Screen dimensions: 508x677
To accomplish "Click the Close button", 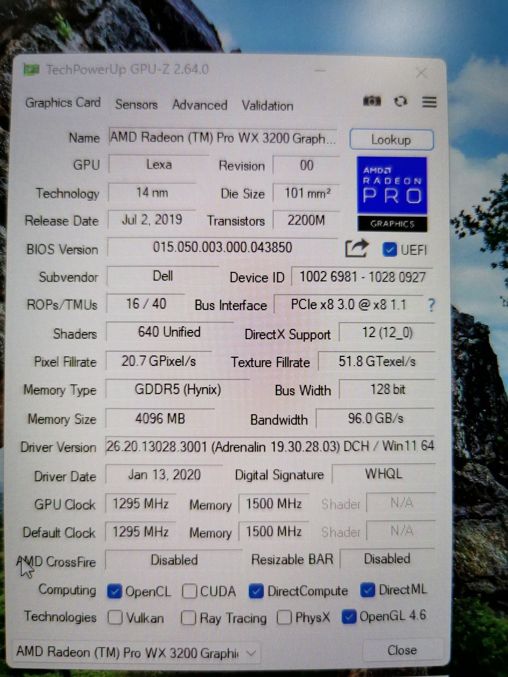I will [x=402, y=650].
